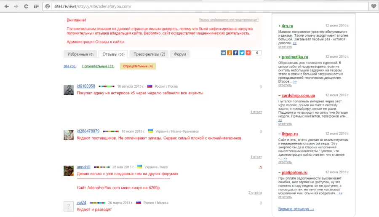The height and width of the screenshot is (217, 379).
Task: Click the address bar URL field
Action: pos(206,6)
